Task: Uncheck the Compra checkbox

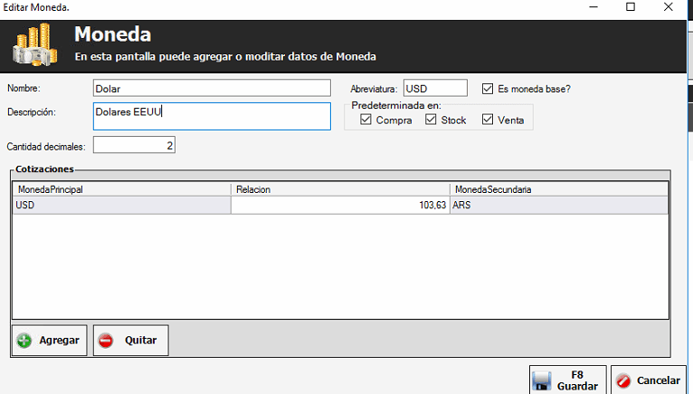Action: [x=365, y=120]
